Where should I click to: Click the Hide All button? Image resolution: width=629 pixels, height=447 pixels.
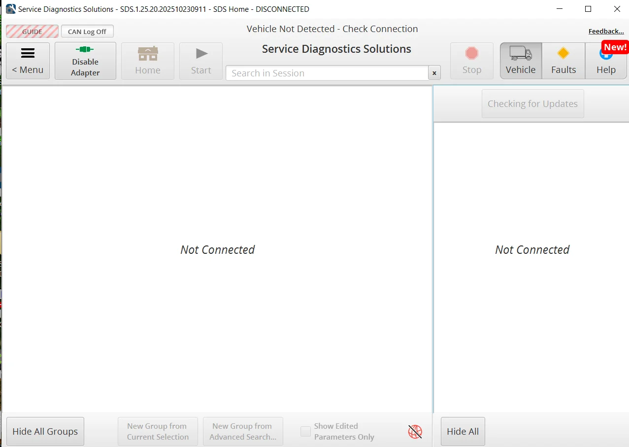[463, 431]
